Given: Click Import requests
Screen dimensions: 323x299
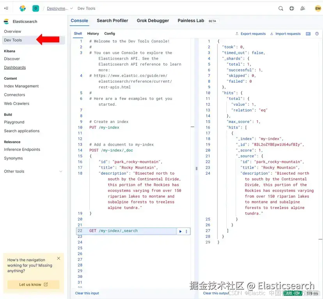Looking at the screenshot, I should point(286,34).
